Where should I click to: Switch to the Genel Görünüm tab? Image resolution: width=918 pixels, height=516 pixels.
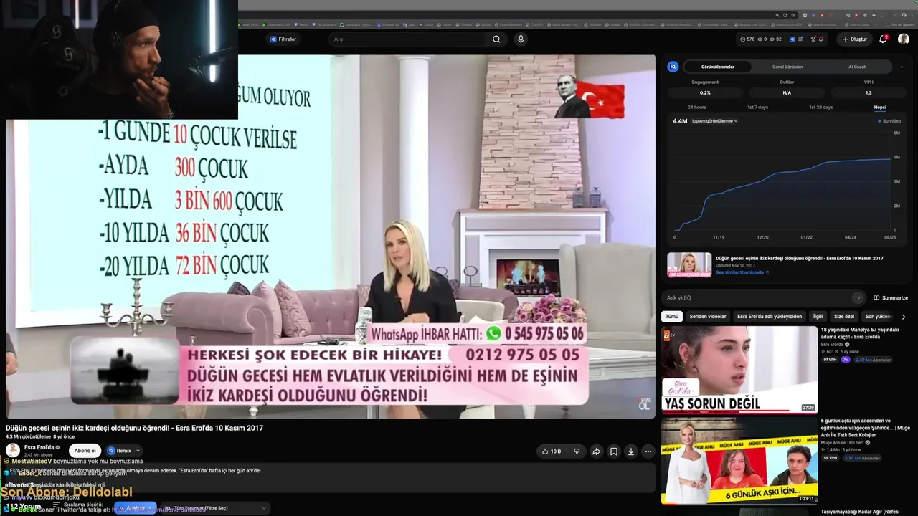pyautogui.click(x=787, y=67)
